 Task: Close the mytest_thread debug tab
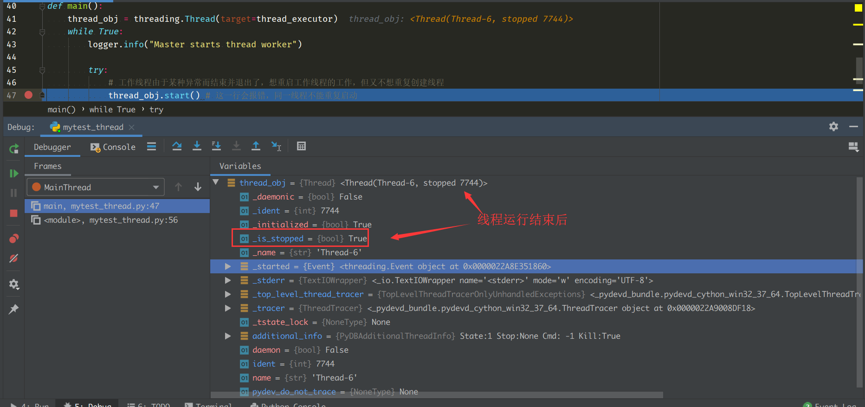[x=132, y=127]
